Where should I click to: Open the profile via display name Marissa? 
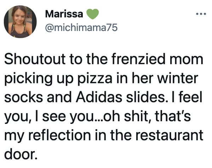(x=64, y=14)
